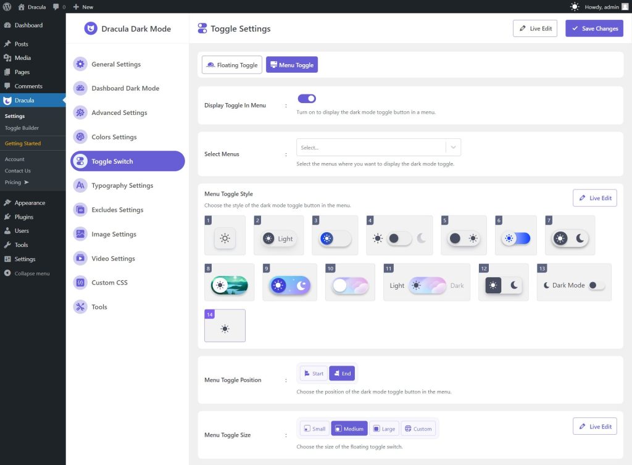Set menu toggle size to Large
Image resolution: width=632 pixels, height=465 pixels.
[x=384, y=429]
